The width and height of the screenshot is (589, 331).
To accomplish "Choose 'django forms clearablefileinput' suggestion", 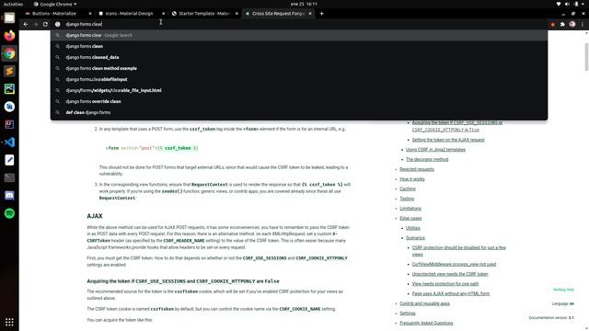I will (299, 80).
